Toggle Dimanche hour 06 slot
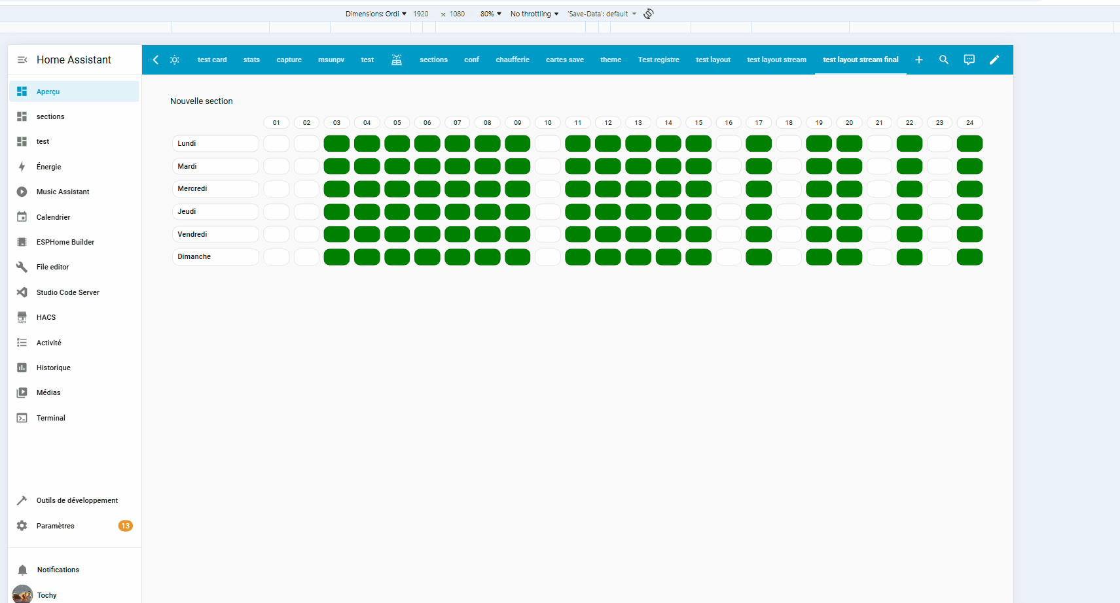Image resolution: width=1120 pixels, height=603 pixels. (x=427, y=257)
